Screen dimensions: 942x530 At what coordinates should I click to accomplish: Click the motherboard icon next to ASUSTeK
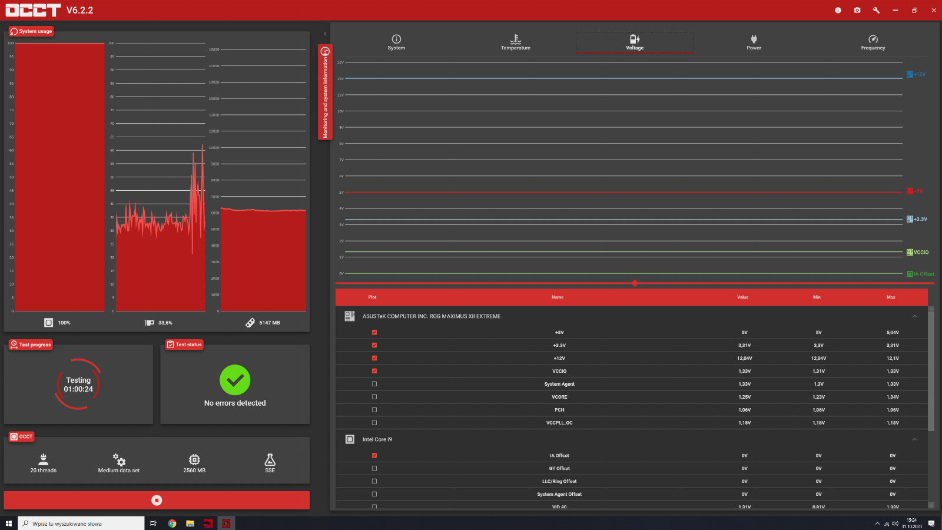[x=350, y=316]
